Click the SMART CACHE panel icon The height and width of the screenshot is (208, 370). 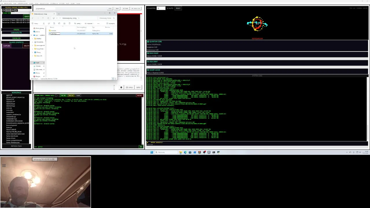click(x=148, y=70)
